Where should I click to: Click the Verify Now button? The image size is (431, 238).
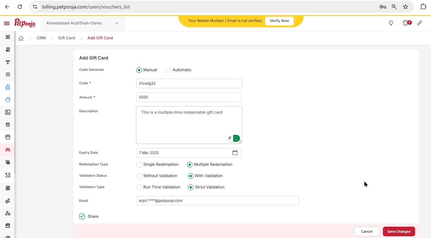point(279,21)
